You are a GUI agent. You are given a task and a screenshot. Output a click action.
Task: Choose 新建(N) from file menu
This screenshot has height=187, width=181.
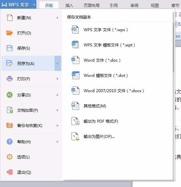point(31,18)
